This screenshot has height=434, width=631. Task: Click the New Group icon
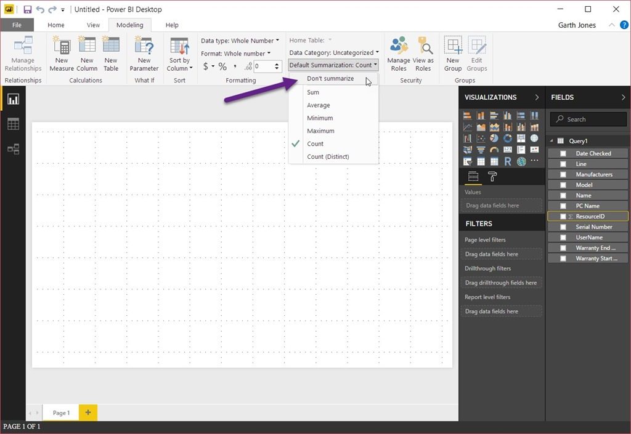tap(453, 45)
